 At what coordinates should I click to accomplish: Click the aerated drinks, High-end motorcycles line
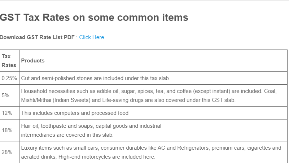click(x=88, y=157)
